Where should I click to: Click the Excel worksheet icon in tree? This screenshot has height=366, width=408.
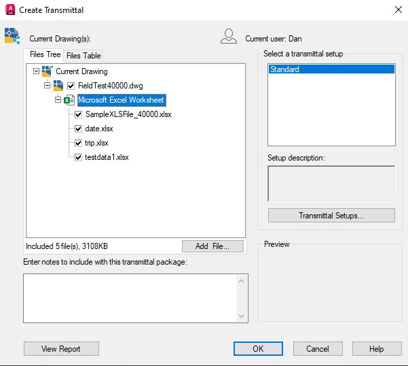tap(69, 100)
